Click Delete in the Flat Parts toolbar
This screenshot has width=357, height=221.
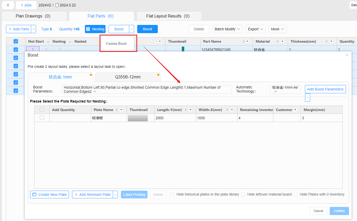pyautogui.click(x=199, y=29)
